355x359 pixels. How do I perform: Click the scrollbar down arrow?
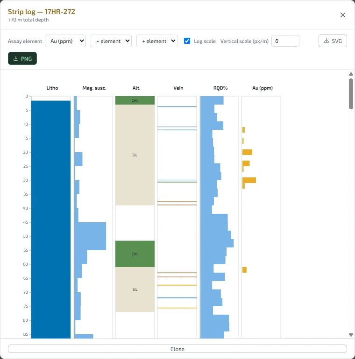coord(351,335)
